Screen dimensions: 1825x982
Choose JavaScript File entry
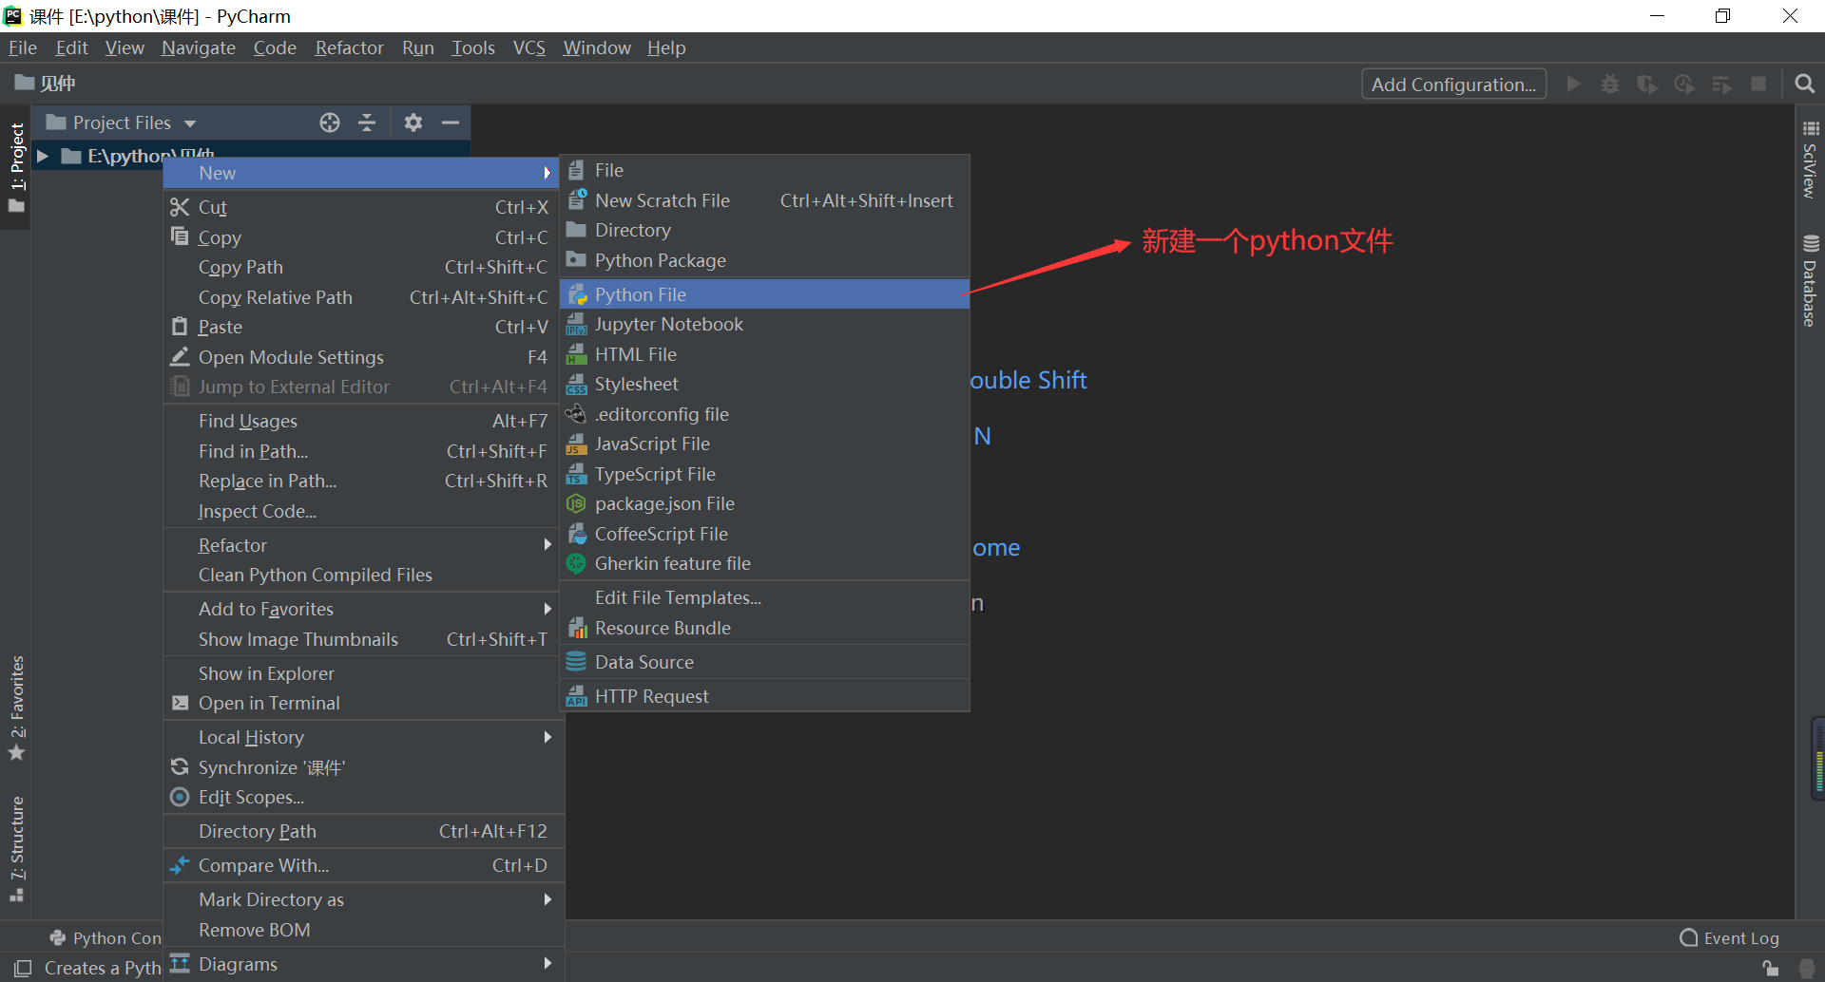point(765,444)
